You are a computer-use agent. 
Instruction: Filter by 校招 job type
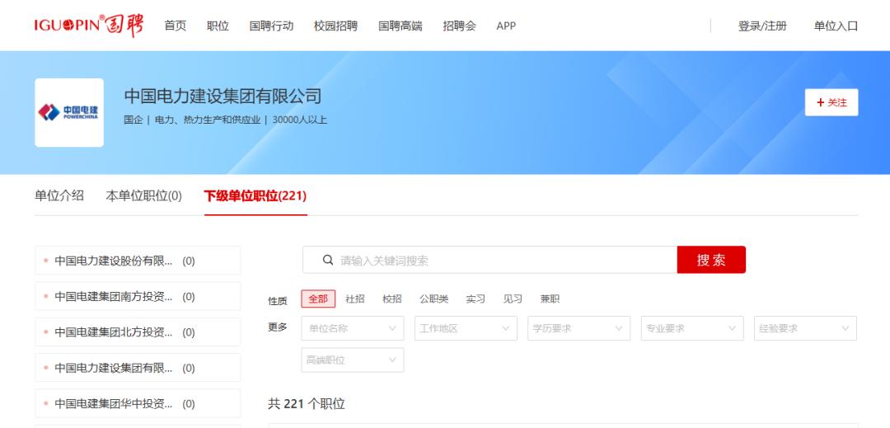(x=391, y=299)
